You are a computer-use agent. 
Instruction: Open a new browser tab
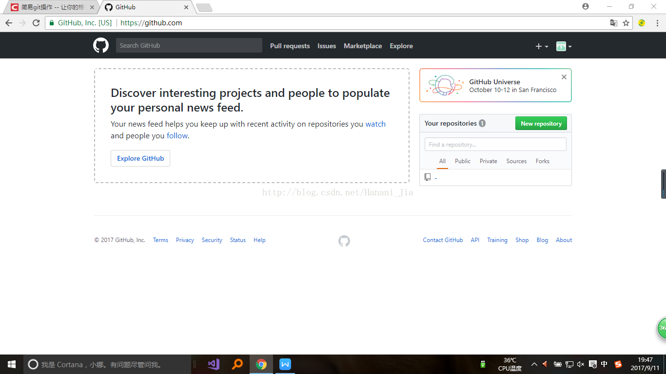click(204, 7)
